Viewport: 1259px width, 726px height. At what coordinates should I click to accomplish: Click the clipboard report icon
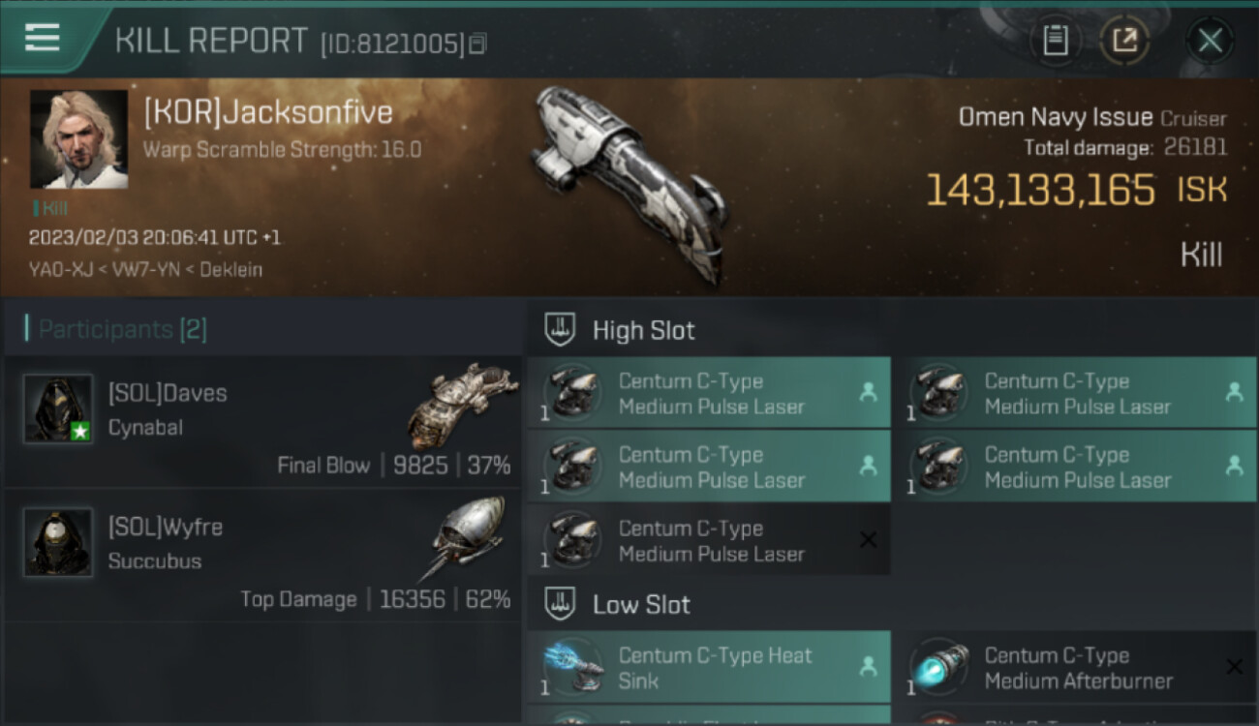click(x=1056, y=41)
